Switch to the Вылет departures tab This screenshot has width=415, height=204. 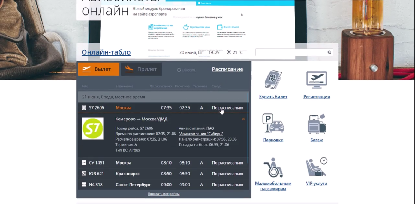(98, 69)
